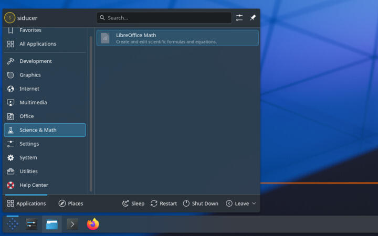378x236 pixels.
Task: Click the Shut Down button
Action: tap(201, 203)
